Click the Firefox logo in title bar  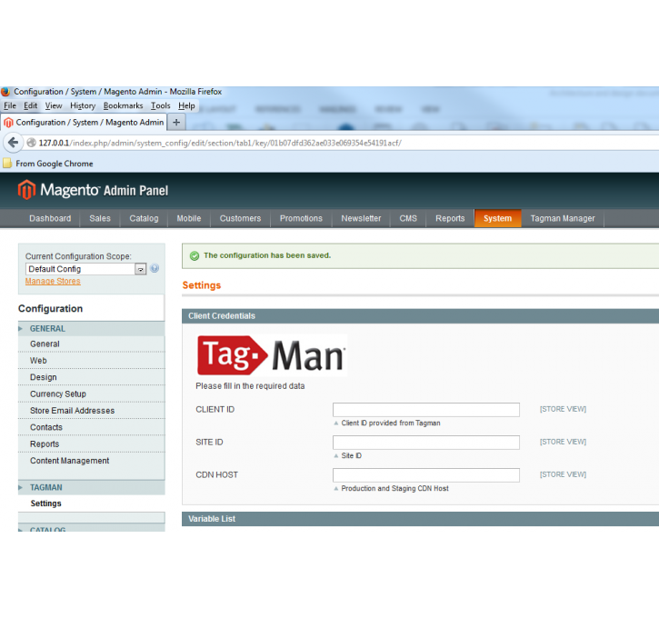coord(5,92)
